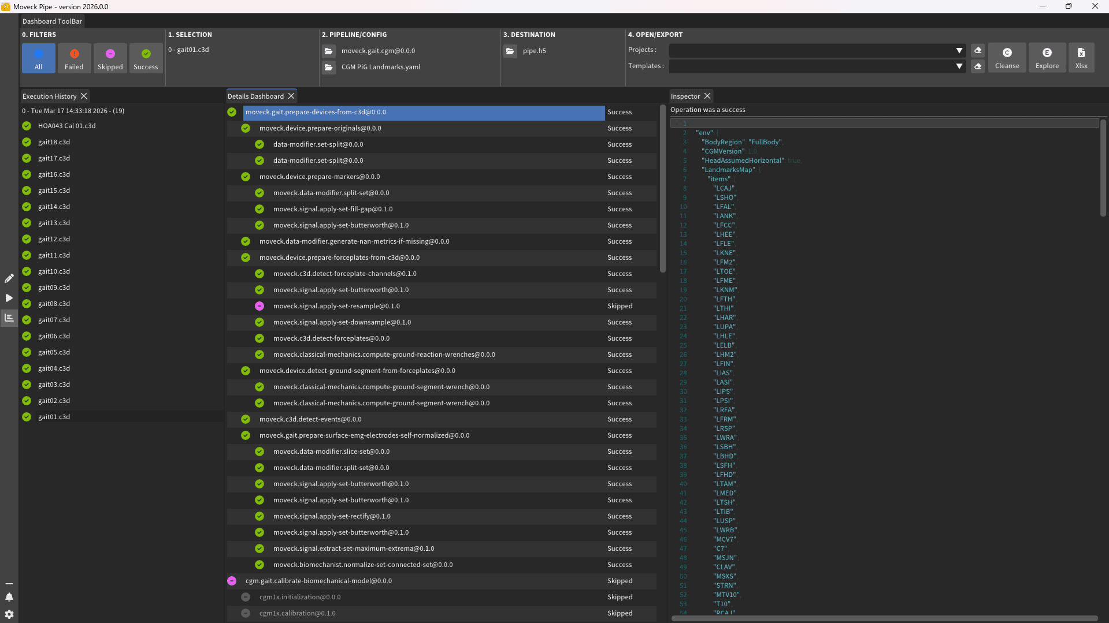1109x623 pixels.
Task: Switch to the Execution History tab
Action: pyautogui.click(x=49, y=96)
